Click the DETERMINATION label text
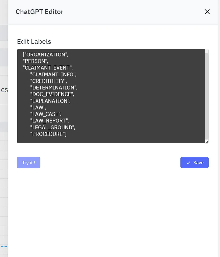This screenshot has height=257, width=220. (54, 87)
